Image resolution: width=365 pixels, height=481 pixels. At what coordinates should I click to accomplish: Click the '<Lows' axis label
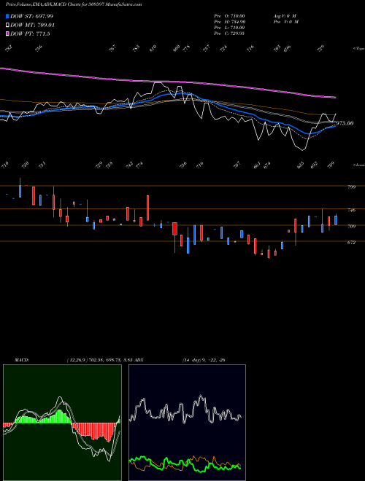359,165
